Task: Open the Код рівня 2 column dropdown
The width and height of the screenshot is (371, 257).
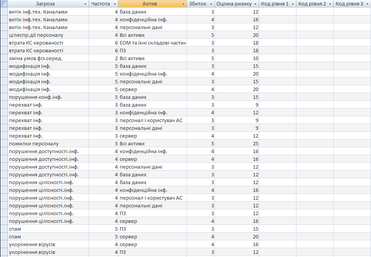Action: coord(330,4)
